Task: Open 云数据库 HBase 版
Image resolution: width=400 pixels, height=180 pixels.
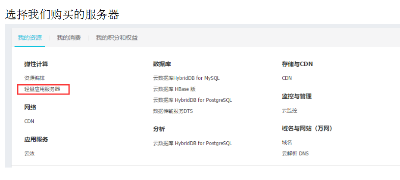Action: [174, 89]
